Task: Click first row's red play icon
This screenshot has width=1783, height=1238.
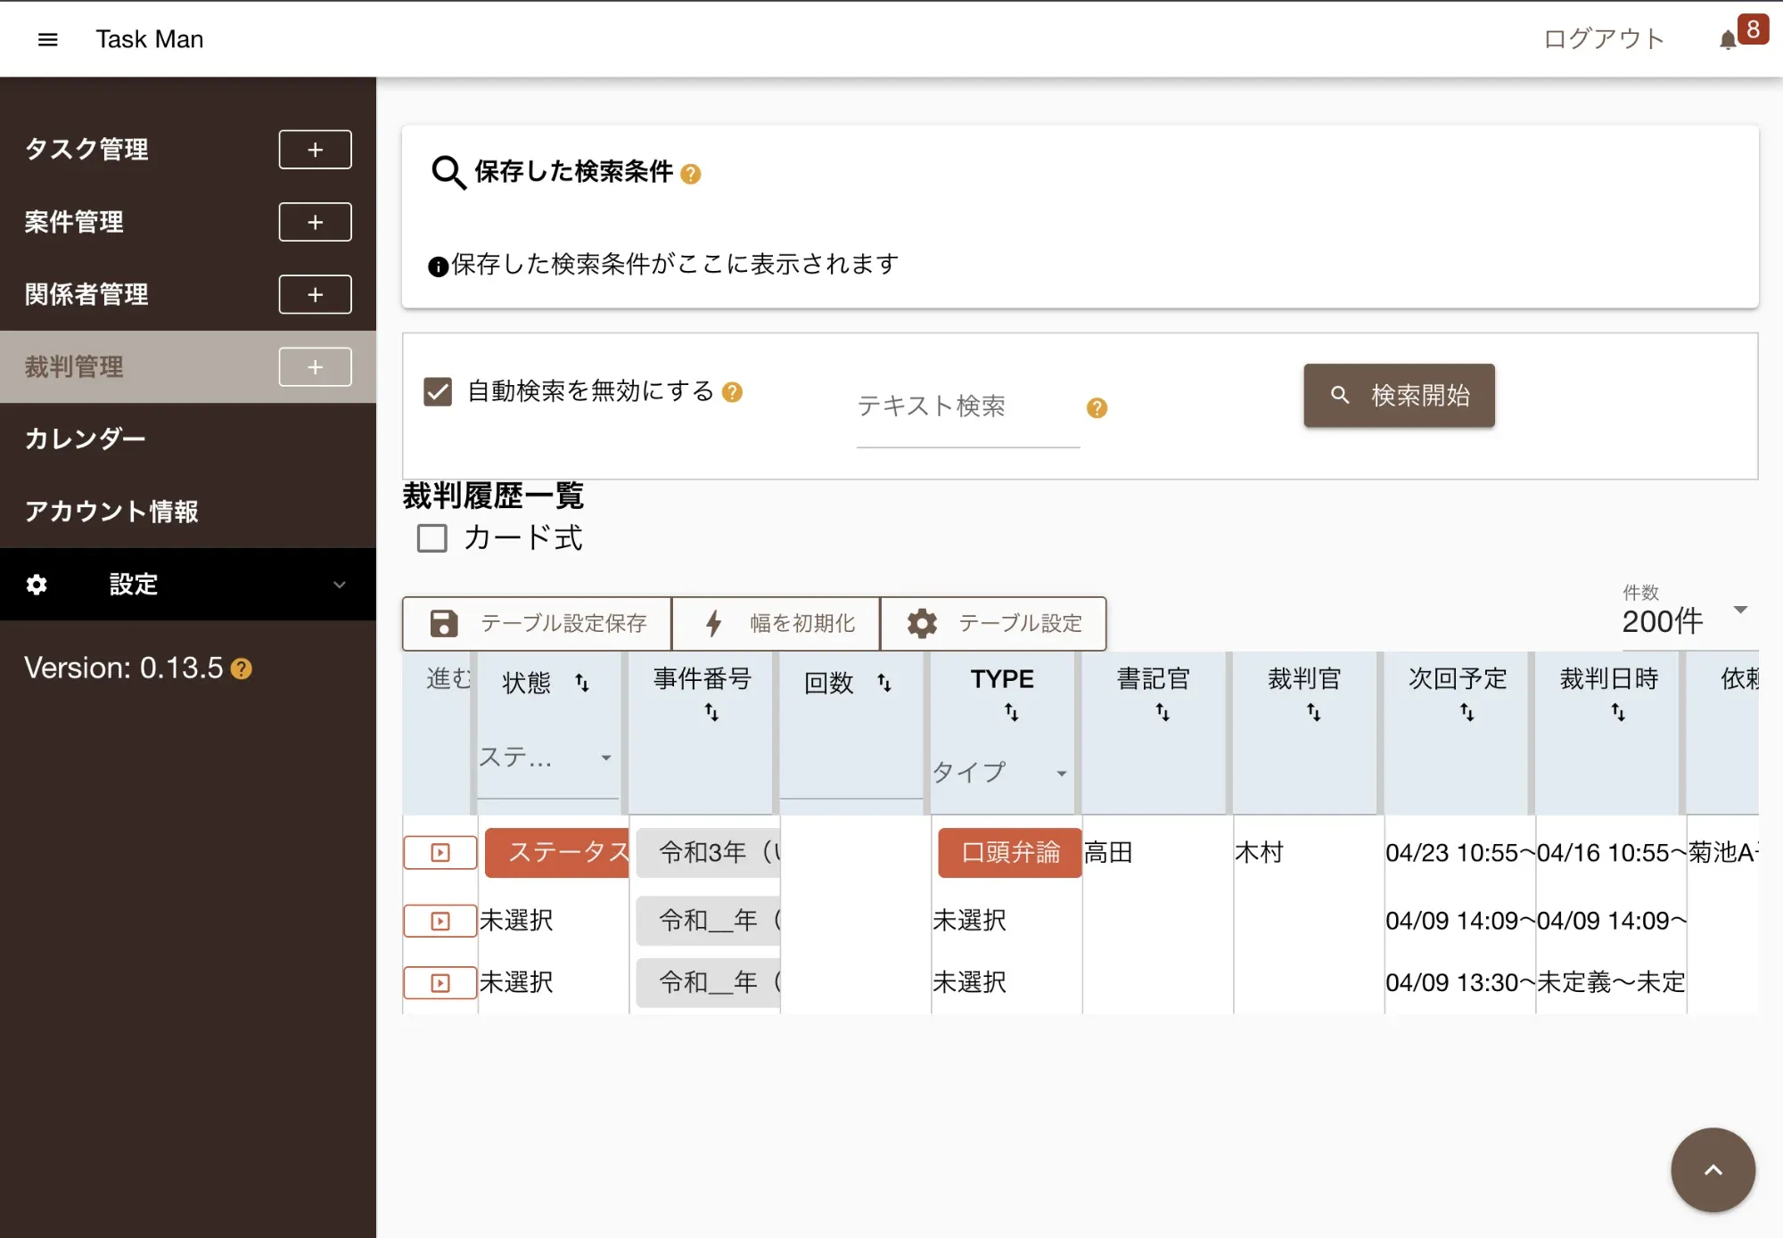Action: point(440,853)
